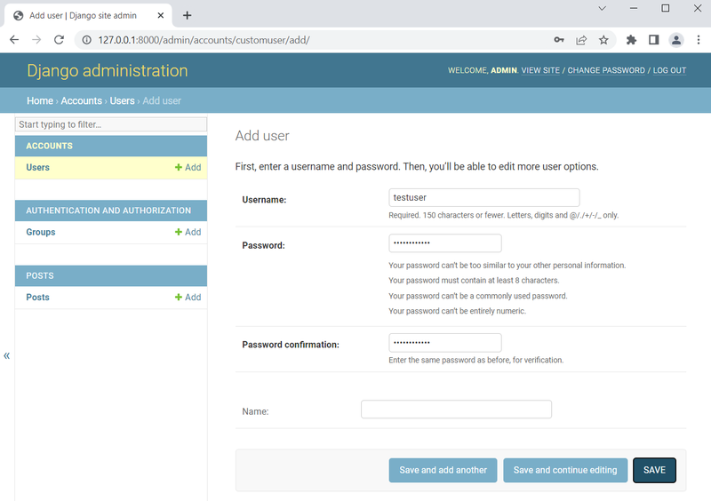
Task: Close the Add user browser tab
Action: pos(161,15)
